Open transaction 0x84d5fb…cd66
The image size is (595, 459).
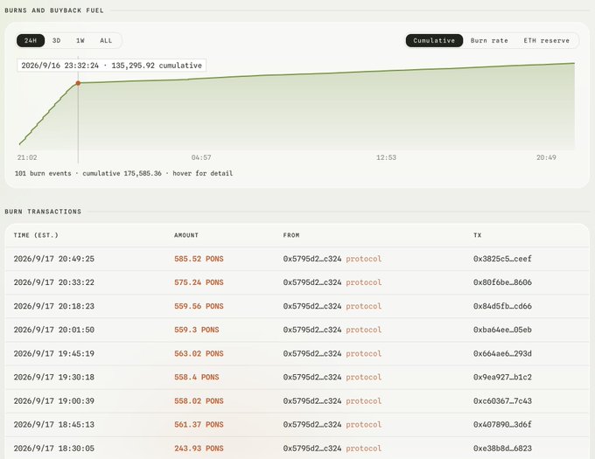[x=502, y=306]
